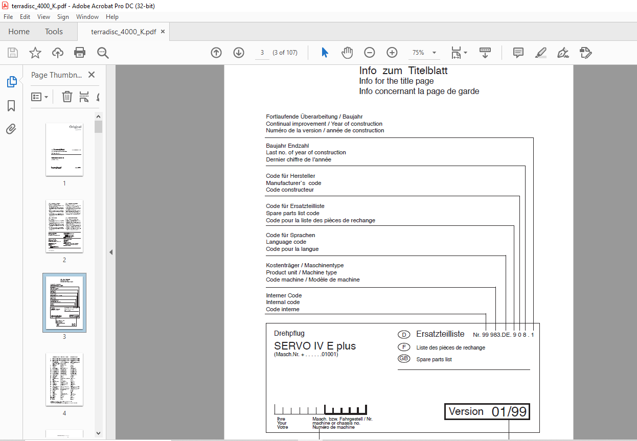The image size is (637, 441).
Task: Click the 'Version 01/99' box
Action: click(487, 411)
